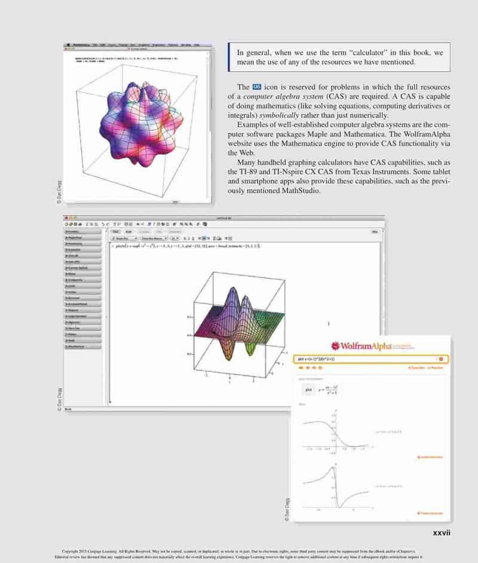Click the Mathematica 3D bumpy sphere plot
The width and height of the screenshot is (478, 563).
(141, 124)
